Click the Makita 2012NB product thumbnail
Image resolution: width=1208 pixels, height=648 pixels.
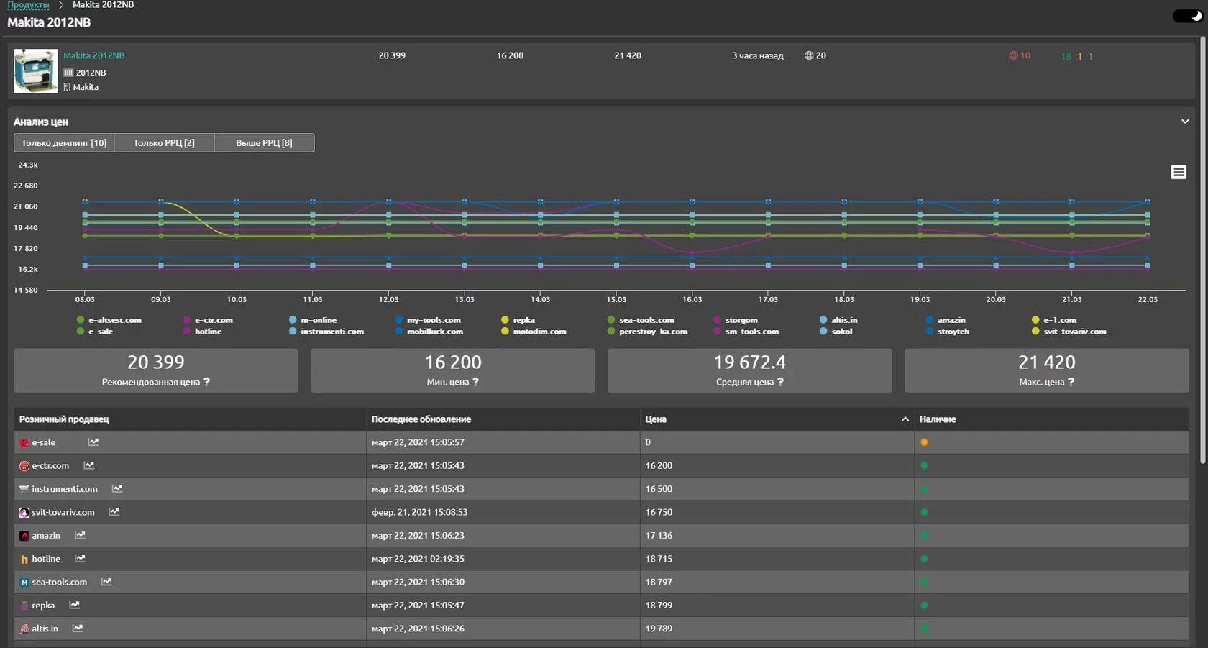coord(36,71)
